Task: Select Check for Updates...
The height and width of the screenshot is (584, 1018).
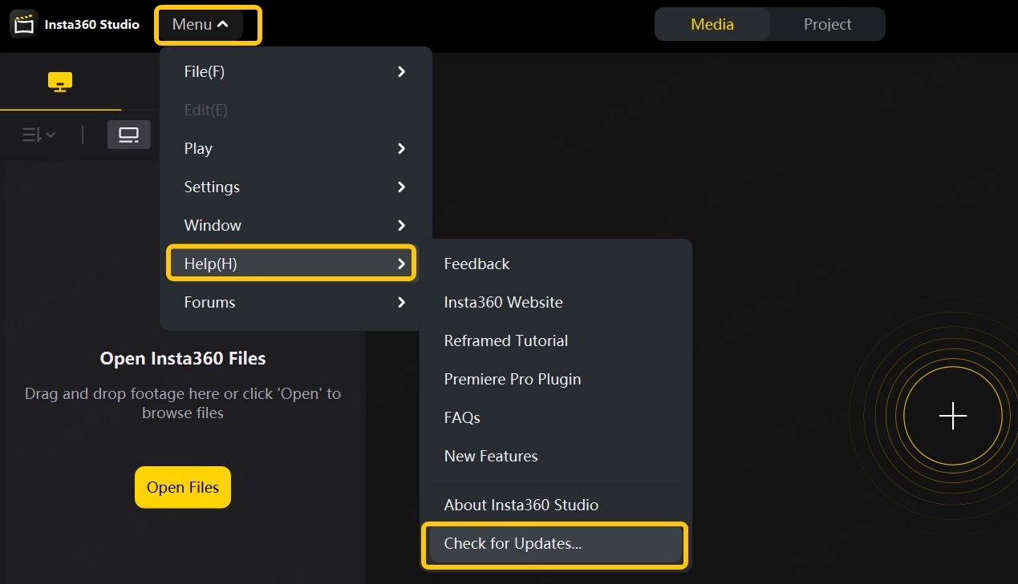Action: [x=555, y=544]
